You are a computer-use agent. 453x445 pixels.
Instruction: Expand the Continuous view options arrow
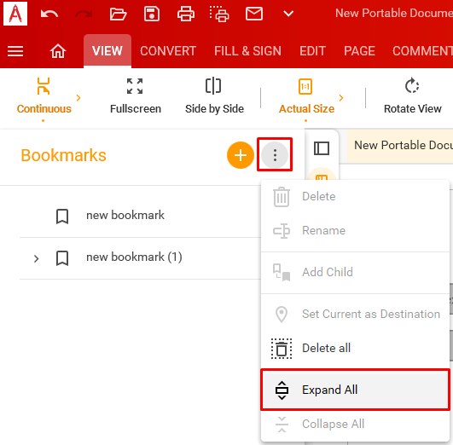click(78, 98)
